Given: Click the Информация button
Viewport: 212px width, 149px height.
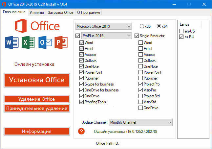Looking at the screenshot, I should point(37,131).
